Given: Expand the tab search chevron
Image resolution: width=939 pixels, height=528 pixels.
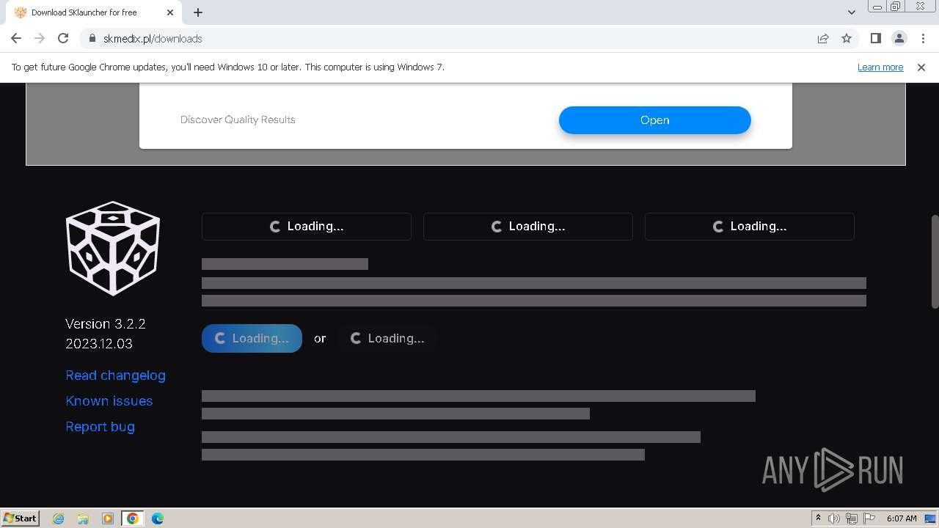Looking at the screenshot, I should click(x=851, y=12).
